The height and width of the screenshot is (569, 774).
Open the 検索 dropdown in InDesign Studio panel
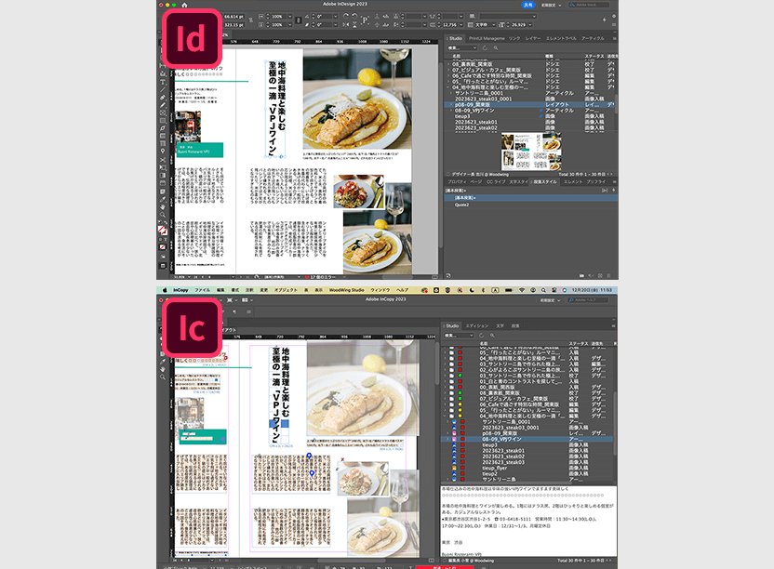click(x=464, y=47)
